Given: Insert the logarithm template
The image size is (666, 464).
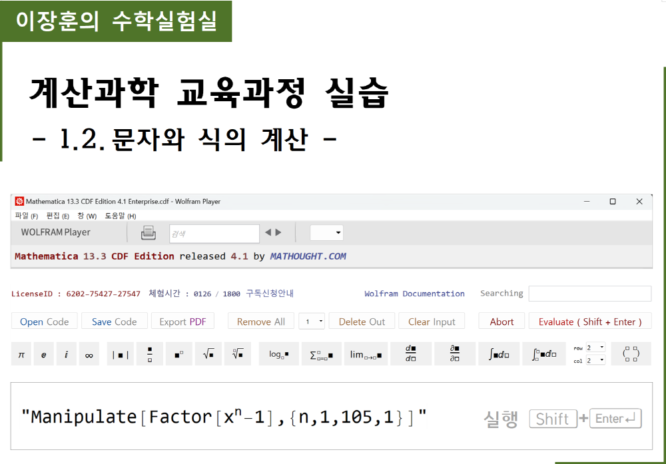Looking at the screenshot, I should pyautogui.click(x=278, y=354).
